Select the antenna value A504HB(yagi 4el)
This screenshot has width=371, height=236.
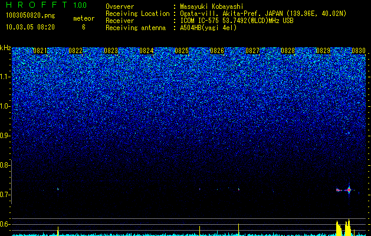point(208,28)
